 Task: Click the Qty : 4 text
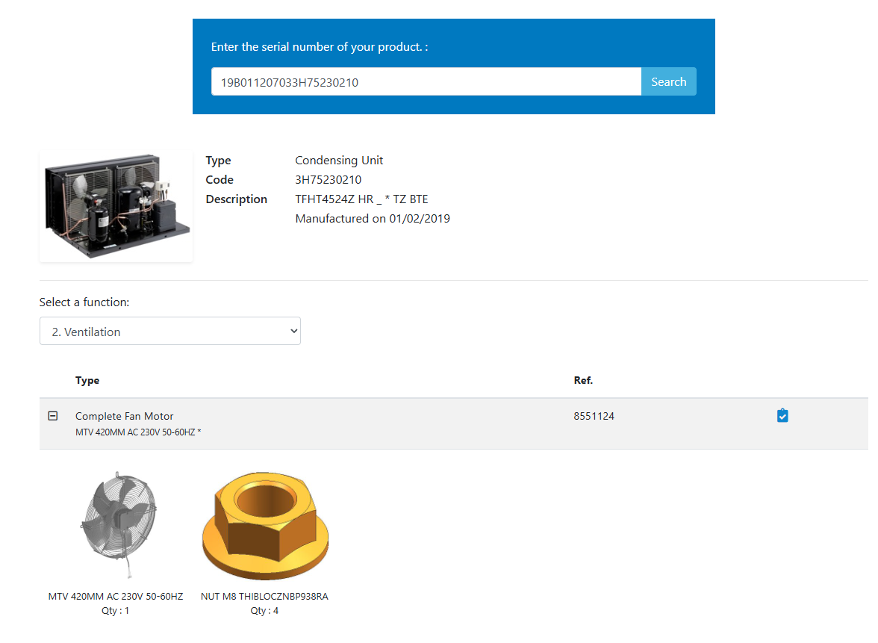point(264,611)
